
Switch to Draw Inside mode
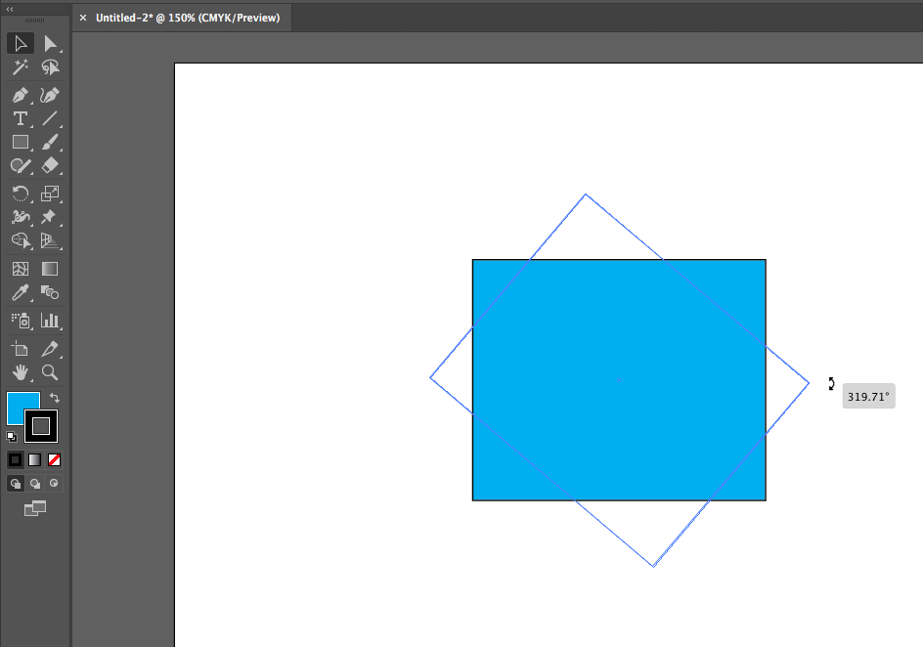(55, 483)
